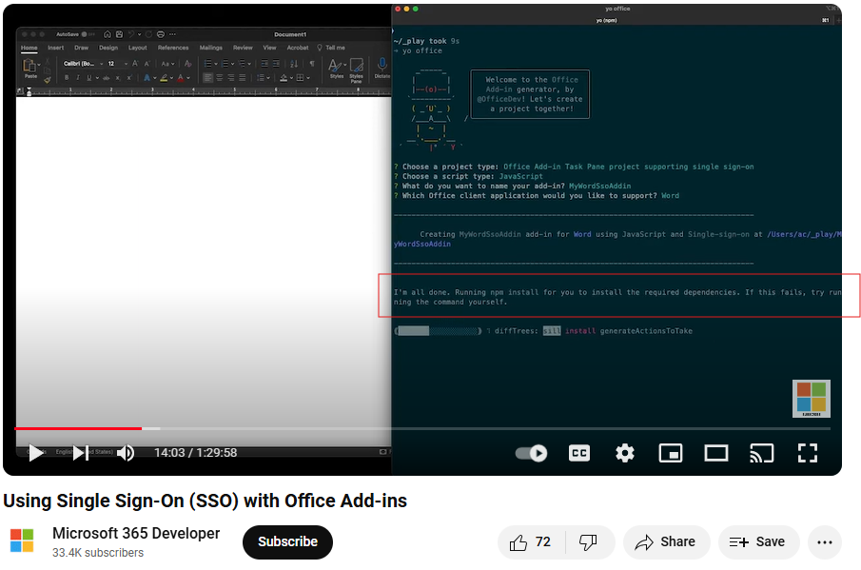Enable theater mode
Image resolution: width=861 pixels, height=570 pixels.
[x=716, y=453]
